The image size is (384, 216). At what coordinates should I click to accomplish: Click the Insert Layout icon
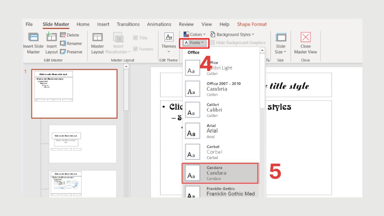52,37
